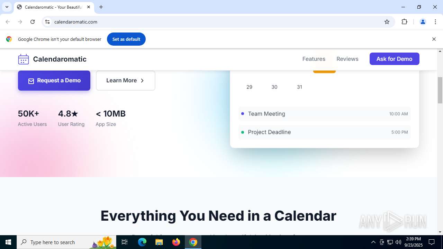443x249 pixels.
Task: Click the scrollbar up arrow
Action: click(x=440, y=51)
